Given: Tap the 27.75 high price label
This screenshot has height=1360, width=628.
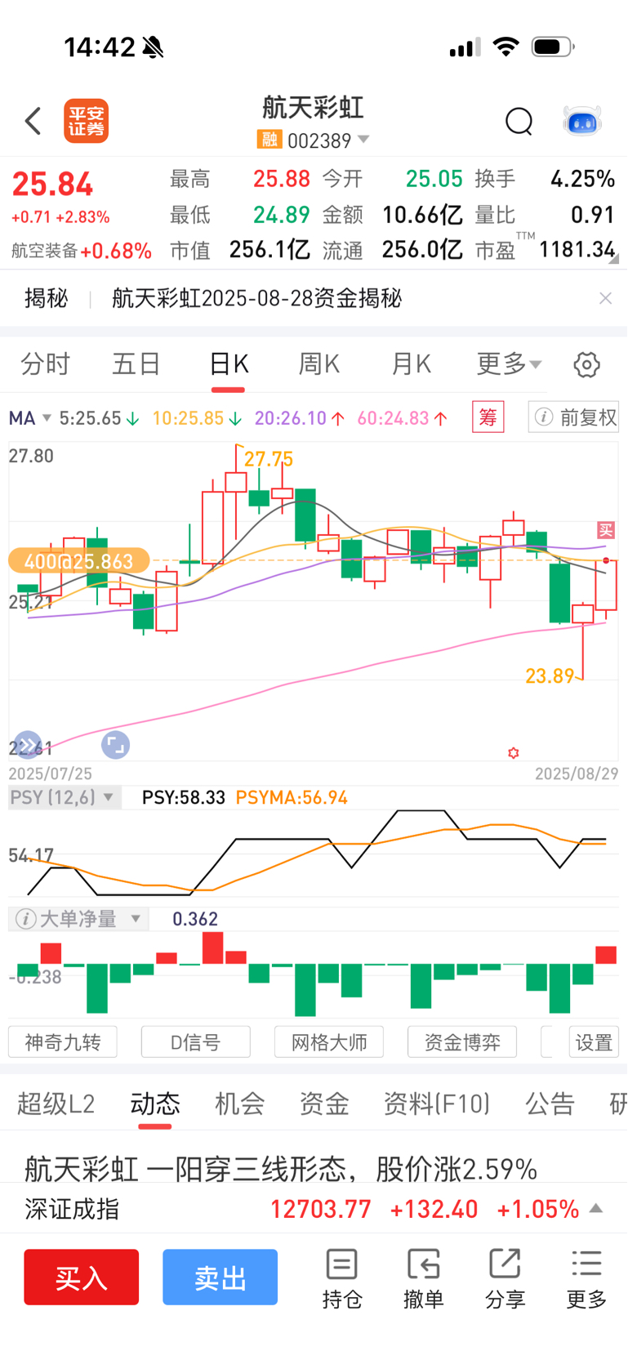Looking at the screenshot, I should (x=268, y=459).
